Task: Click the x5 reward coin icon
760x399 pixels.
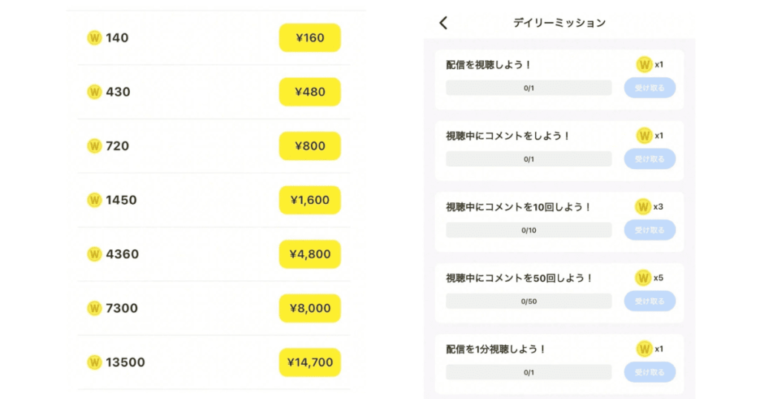Action: click(643, 278)
